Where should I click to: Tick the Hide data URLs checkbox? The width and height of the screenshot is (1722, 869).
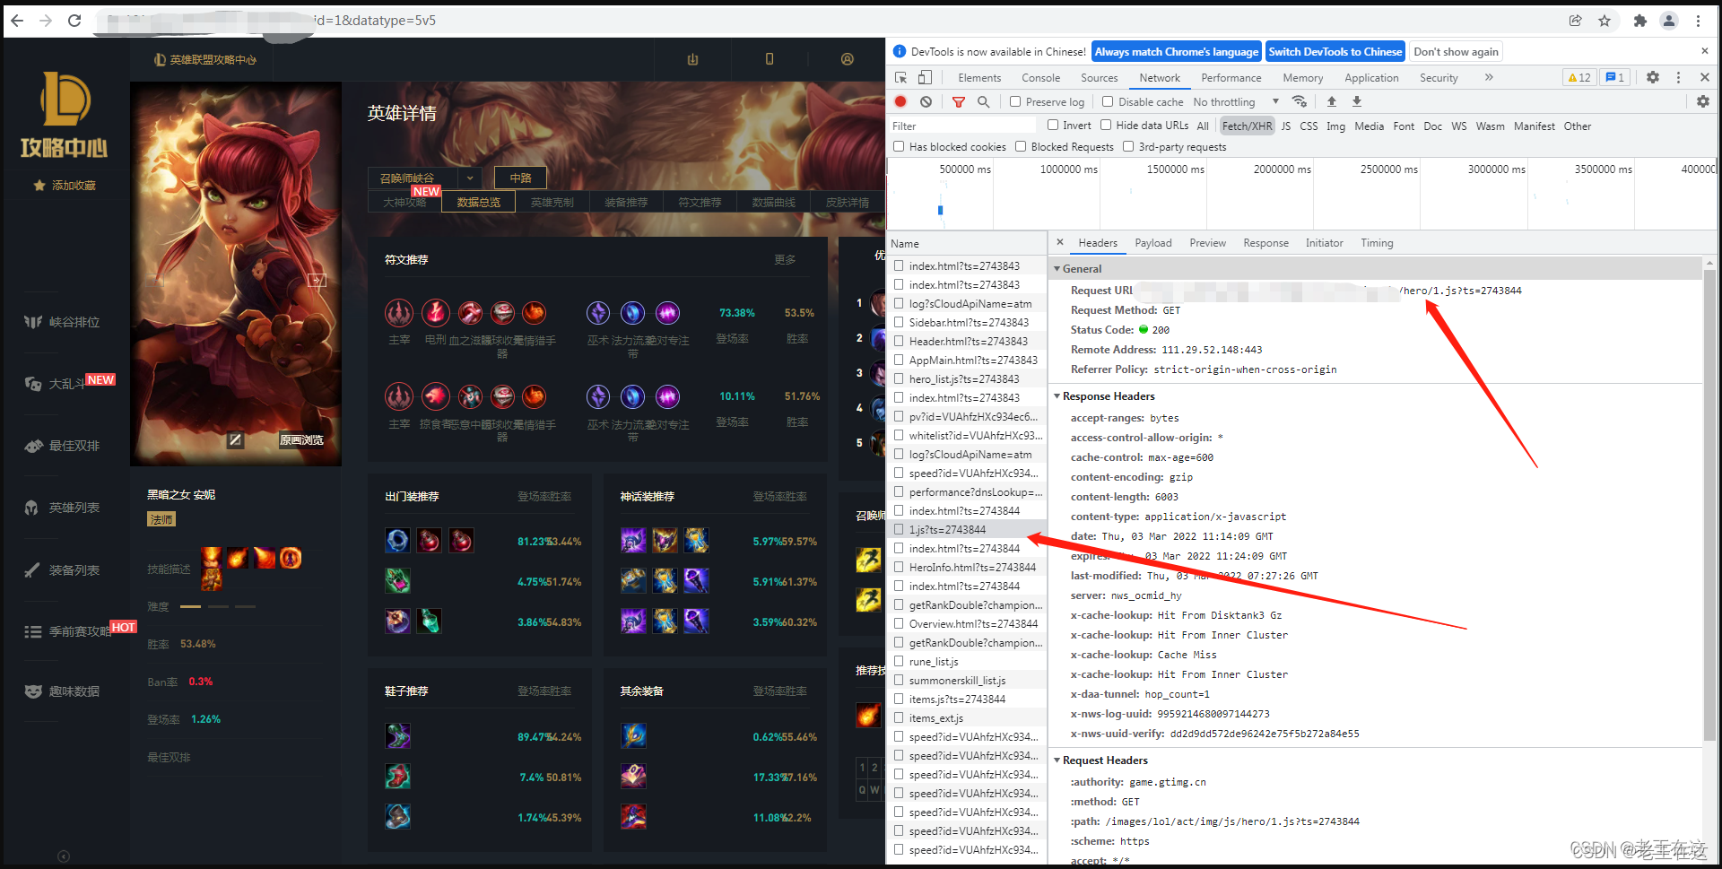[1106, 126]
